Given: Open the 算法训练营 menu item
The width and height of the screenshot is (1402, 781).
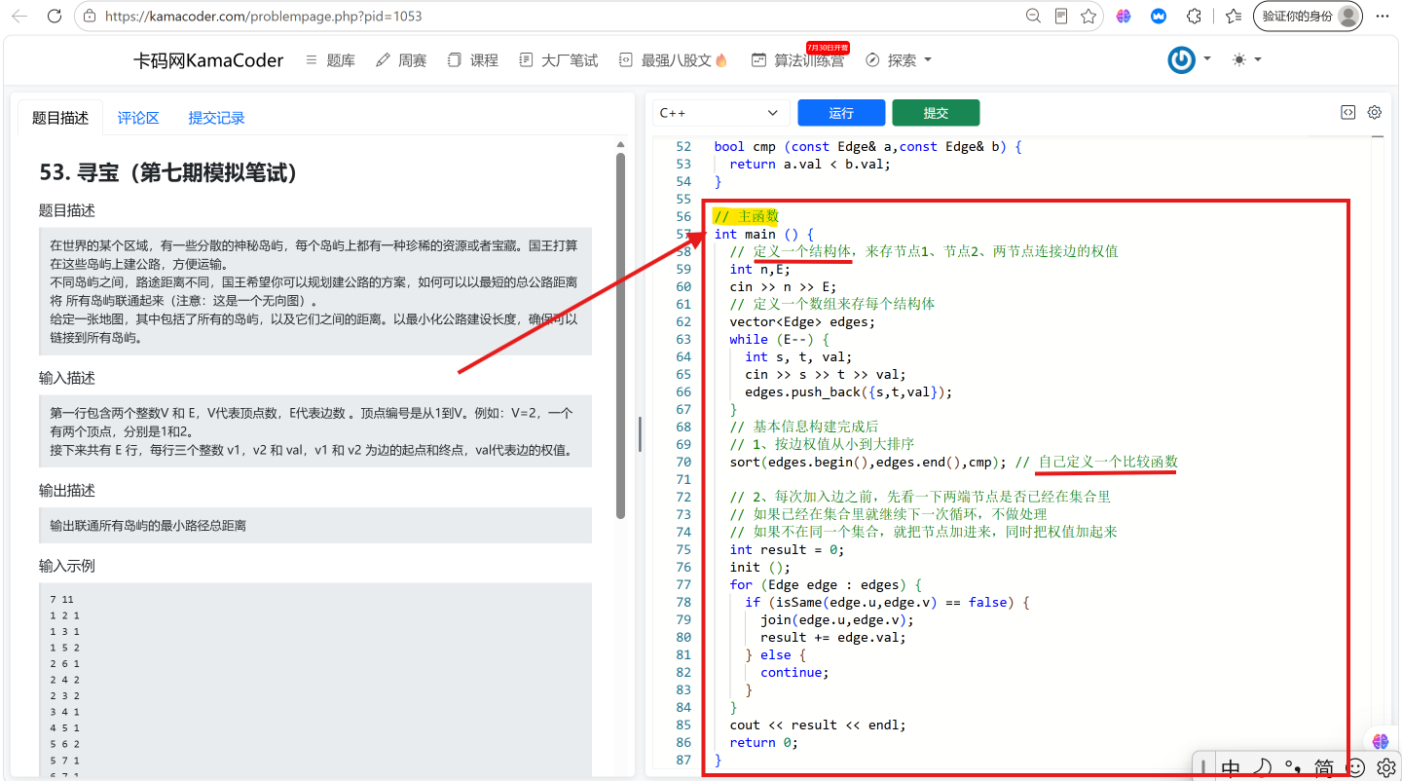Looking at the screenshot, I should [797, 60].
